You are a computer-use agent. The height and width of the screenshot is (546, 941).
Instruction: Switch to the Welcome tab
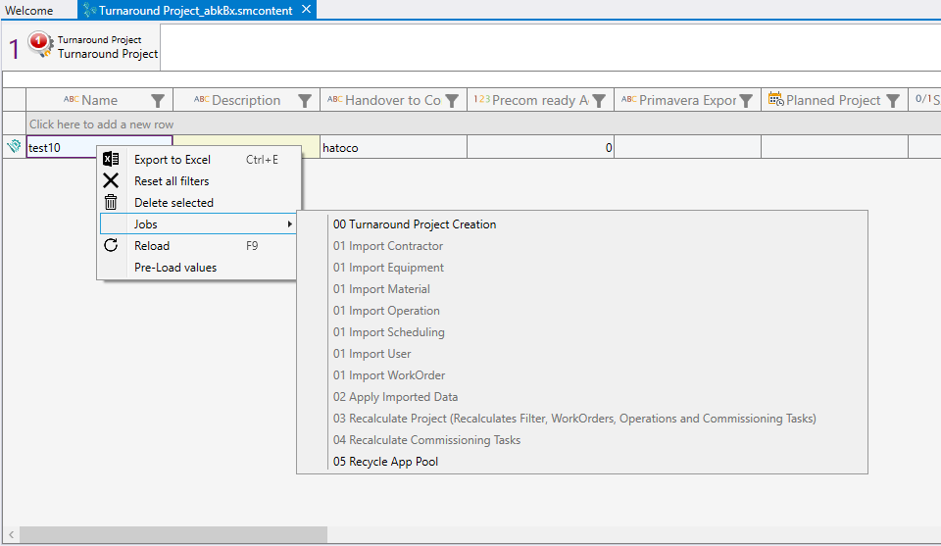[29, 11]
